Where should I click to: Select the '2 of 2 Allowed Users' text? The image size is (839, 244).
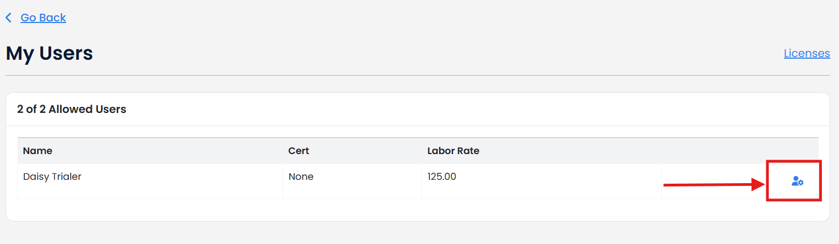click(x=72, y=109)
